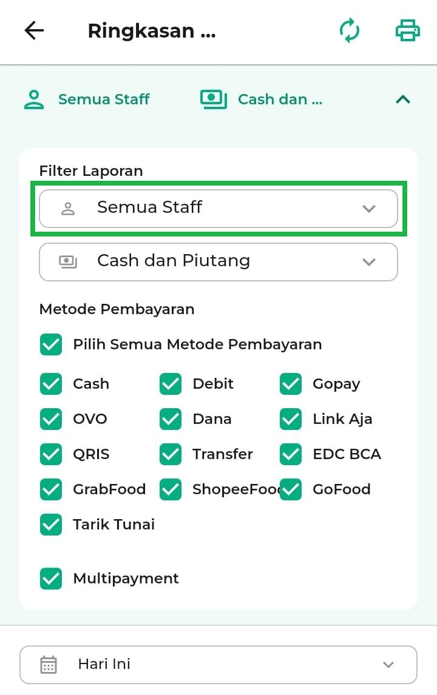Uncheck Pilih Semua Metode Pembayaran
This screenshot has height=695, width=437.
tap(51, 344)
